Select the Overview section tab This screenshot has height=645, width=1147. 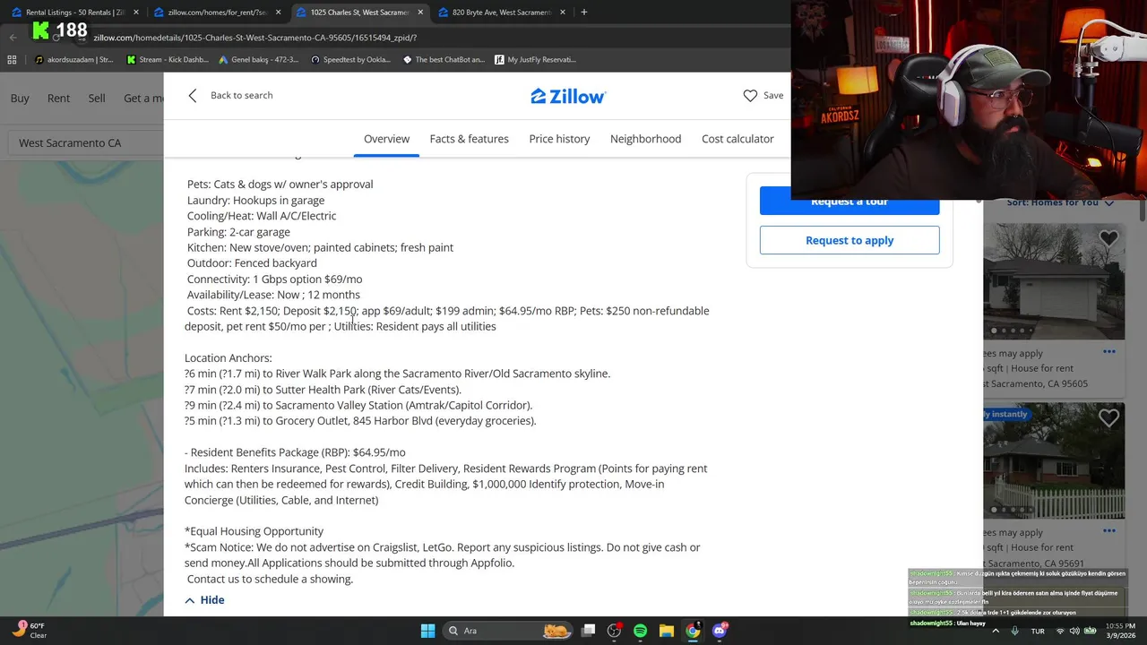[386, 139]
